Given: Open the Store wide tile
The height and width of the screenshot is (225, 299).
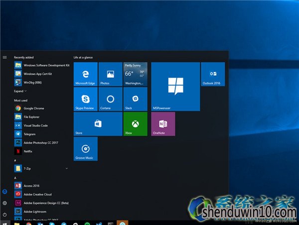Looking at the screenshot, I should 98,124.
